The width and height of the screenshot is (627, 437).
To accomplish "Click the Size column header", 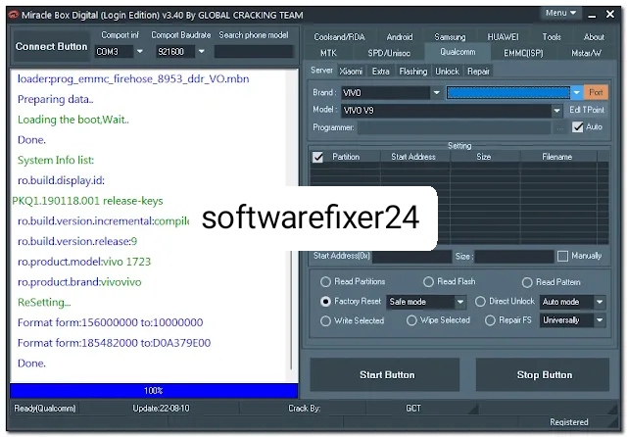I will (x=483, y=157).
